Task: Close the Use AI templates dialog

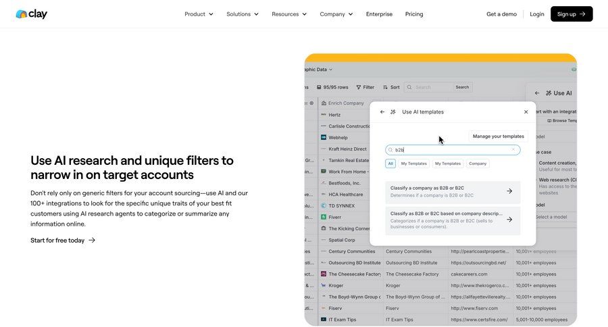Action: coord(526,111)
